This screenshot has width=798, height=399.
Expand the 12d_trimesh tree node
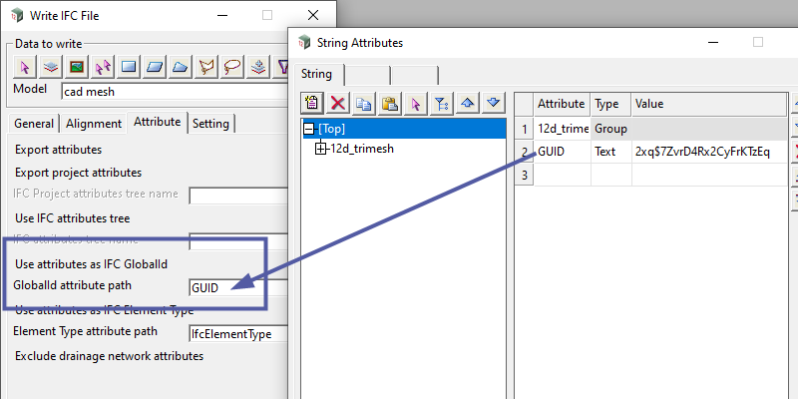[x=321, y=149]
